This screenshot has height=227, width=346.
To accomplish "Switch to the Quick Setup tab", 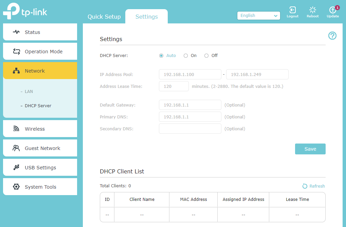I will (104, 17).
